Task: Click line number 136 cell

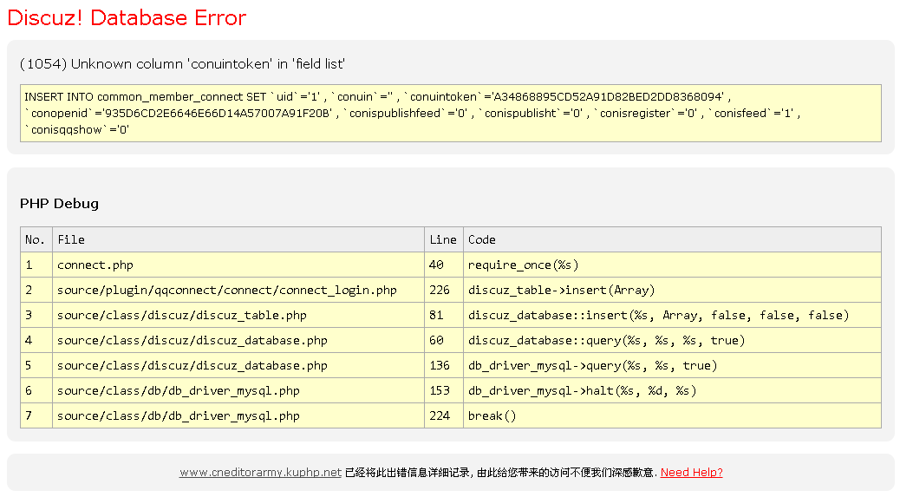Action: (444, 365)
